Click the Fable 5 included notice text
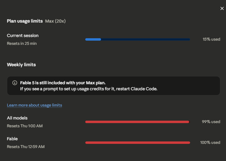226x161 pixels. (x=63, y=83)
